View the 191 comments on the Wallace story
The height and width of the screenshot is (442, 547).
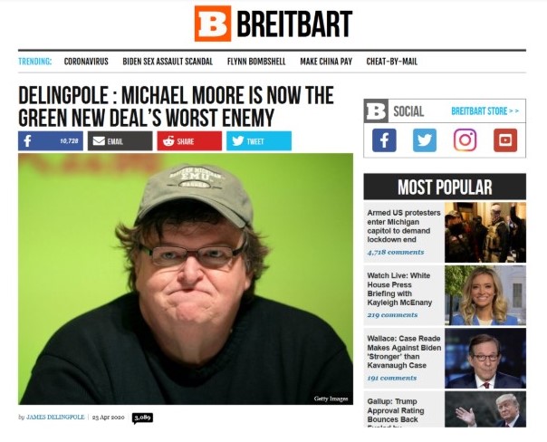(392, 379)
